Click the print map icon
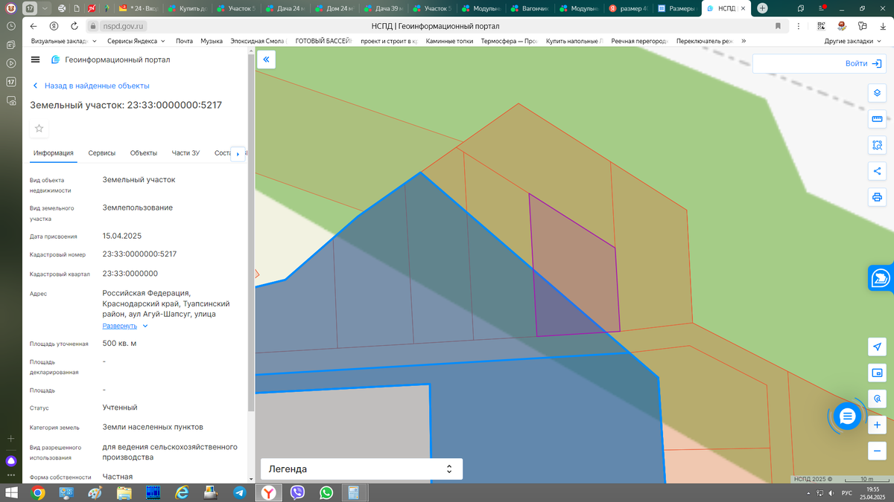Image resolution: width=894 pixels, height=502 pixels. (877, 197)
